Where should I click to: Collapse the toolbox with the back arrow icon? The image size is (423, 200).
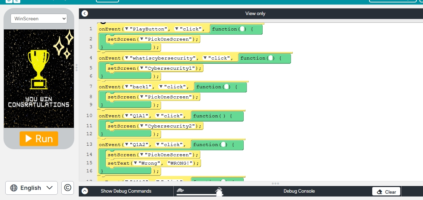[x=84, y=13]
